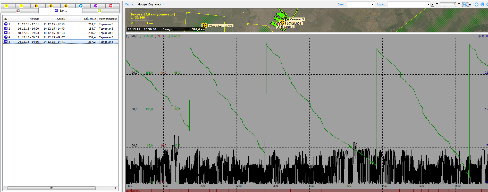The width and height of the screenshot is (488, 192).
Task: Click the Google (Спутник) map type label
Action: click(x=149, y=4)
